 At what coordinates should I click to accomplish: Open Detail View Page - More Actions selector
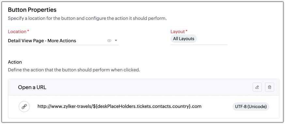coord(63,41)
